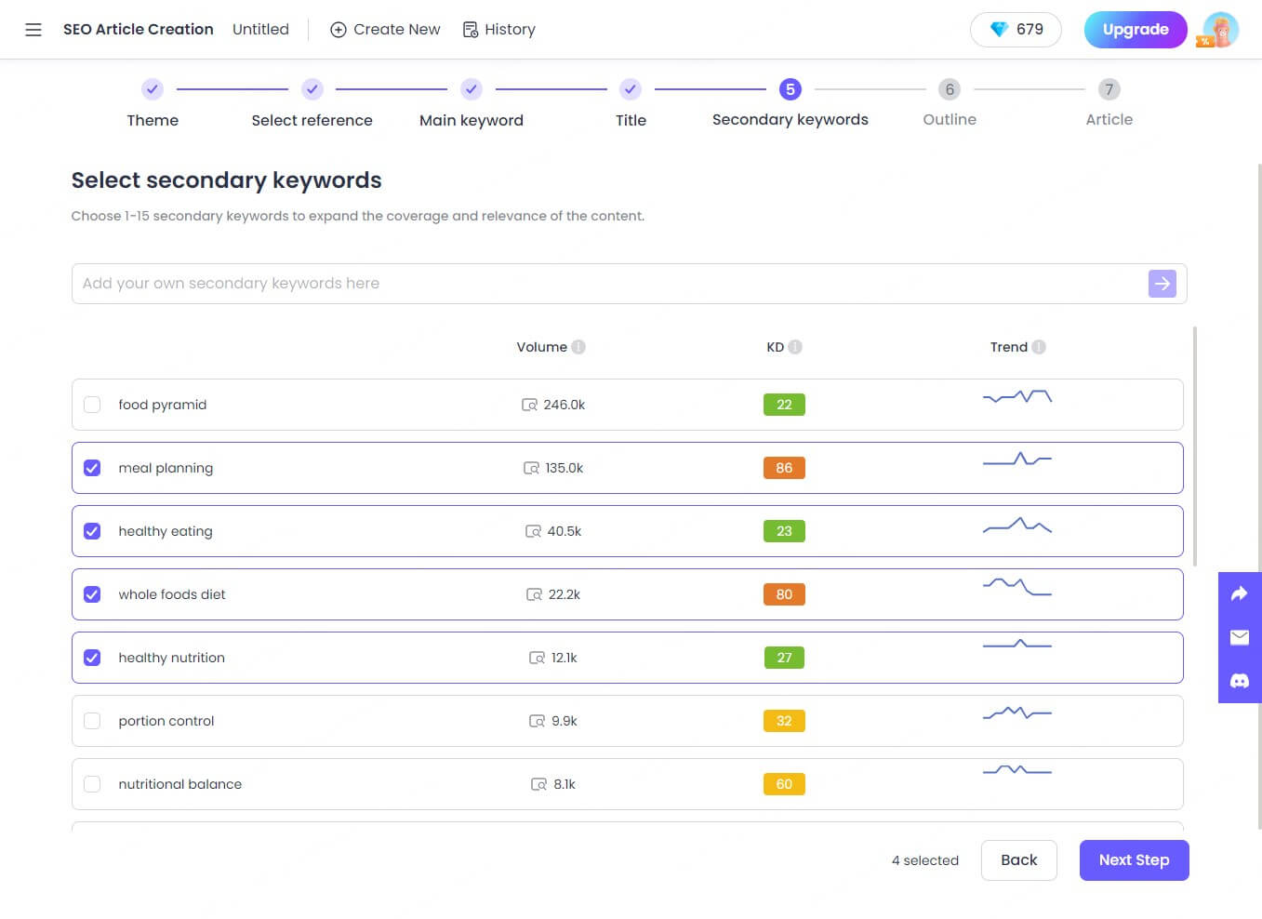Click search icon beside food pyramid volume
Screen dimensions: 1262x919
pyautogui.click(x=529, y=405)
